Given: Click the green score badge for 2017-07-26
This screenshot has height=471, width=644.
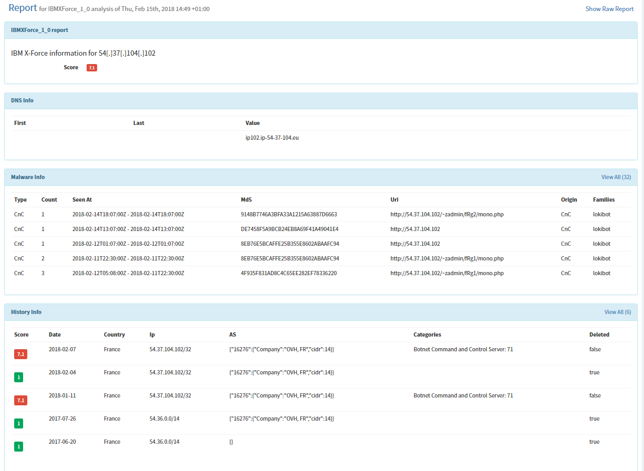Looking at the screenshot, I should pyautogui.click(x=19, y=424).
